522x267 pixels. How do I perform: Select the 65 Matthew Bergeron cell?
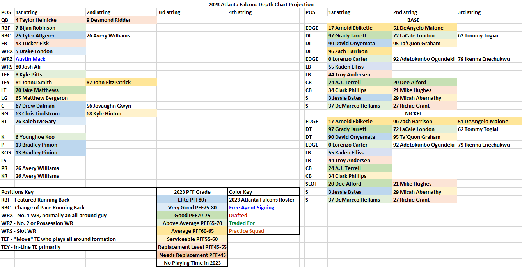[50, 98]
